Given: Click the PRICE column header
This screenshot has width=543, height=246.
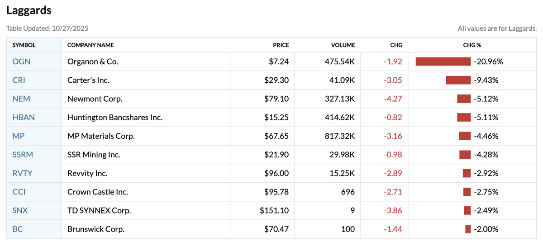Looking at the screenshot, I should (281, 45).
